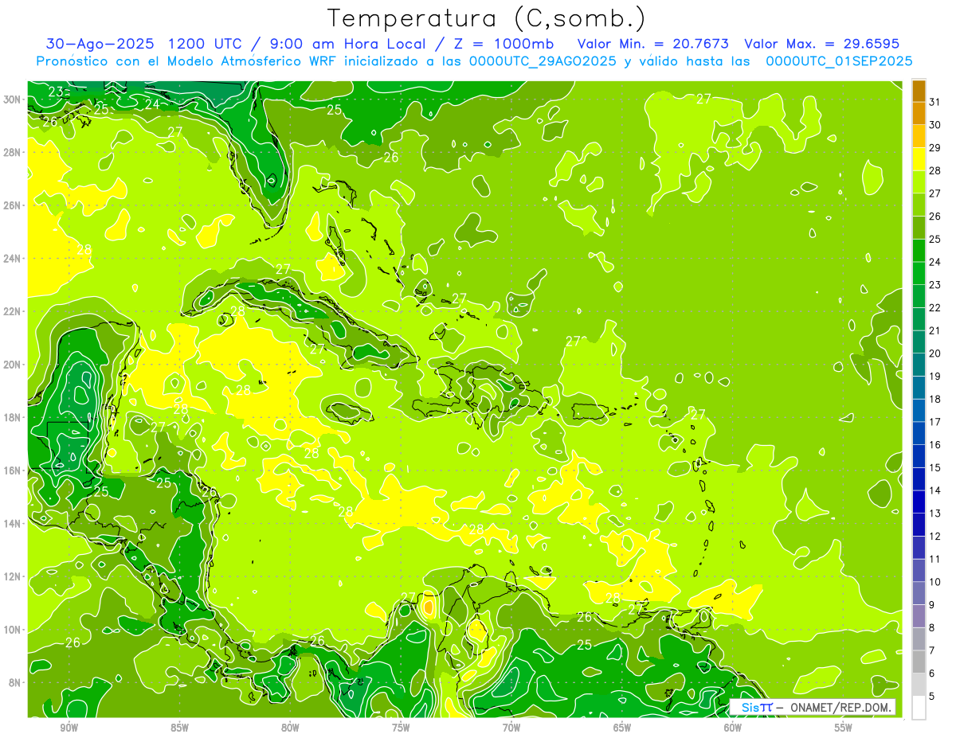Click the '8N' latitude axis label
This screenshot has width=956, height=738.
click(x=16, y=682)
